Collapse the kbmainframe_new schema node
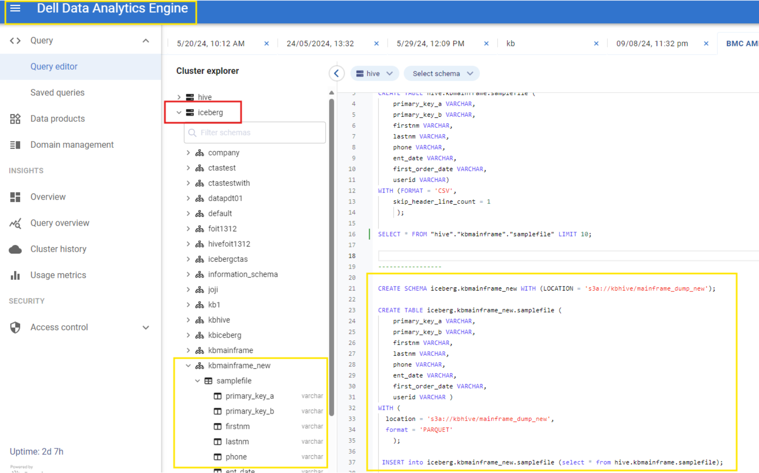The width and height of the screenshot is (759, 473). click(x=188, y=366)
